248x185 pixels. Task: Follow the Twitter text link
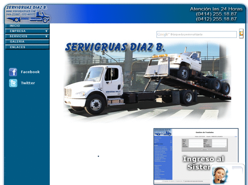(x=28, y=83)
